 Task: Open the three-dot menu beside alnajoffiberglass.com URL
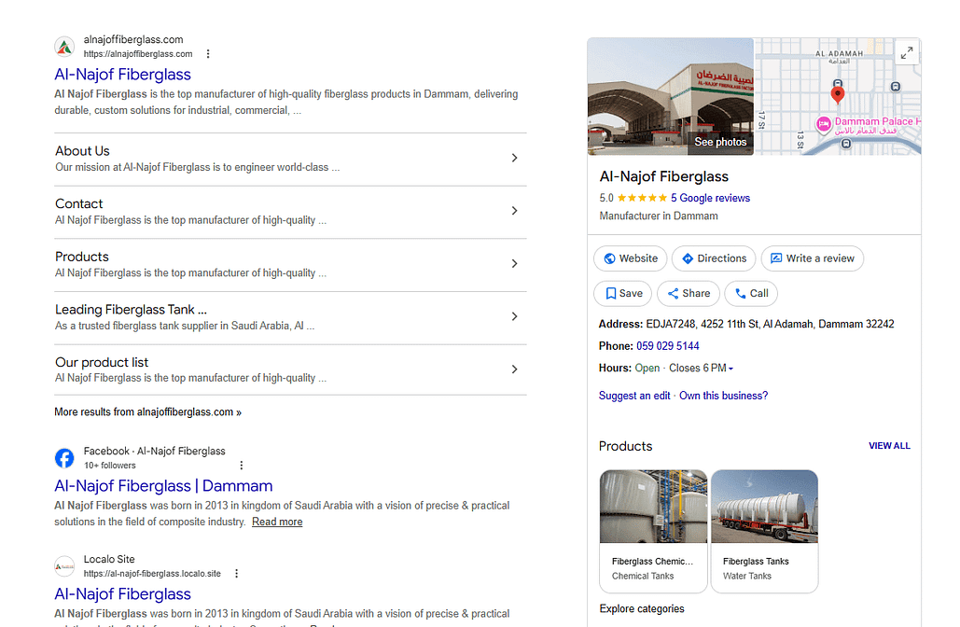click(x=208, y=54)
